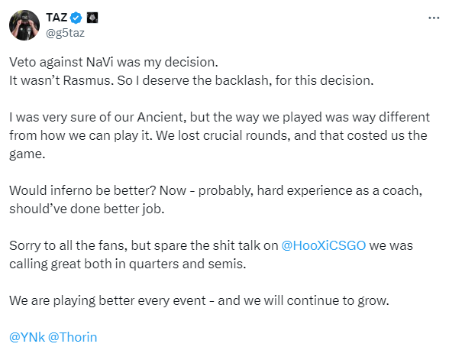
Task: Open TAZ's profile picture
Action: (x=24, y=25)
